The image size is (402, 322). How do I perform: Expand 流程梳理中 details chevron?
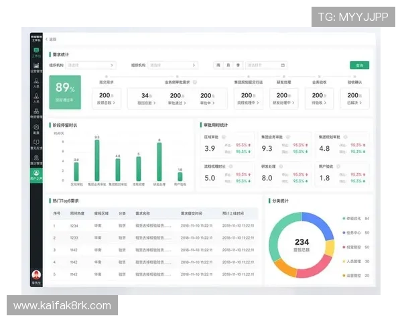point(258,103)
